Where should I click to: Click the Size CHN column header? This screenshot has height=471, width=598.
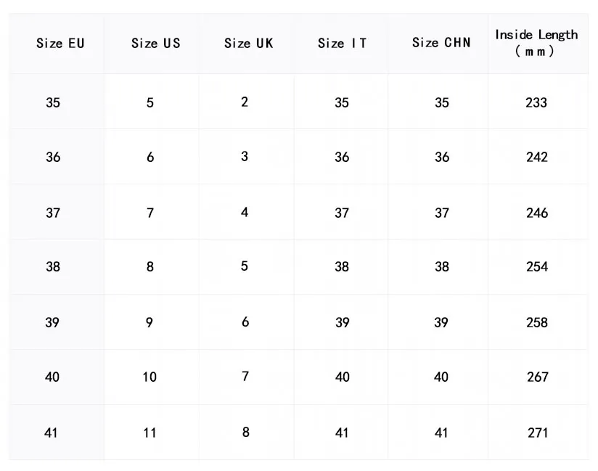(x=441, y=43)
